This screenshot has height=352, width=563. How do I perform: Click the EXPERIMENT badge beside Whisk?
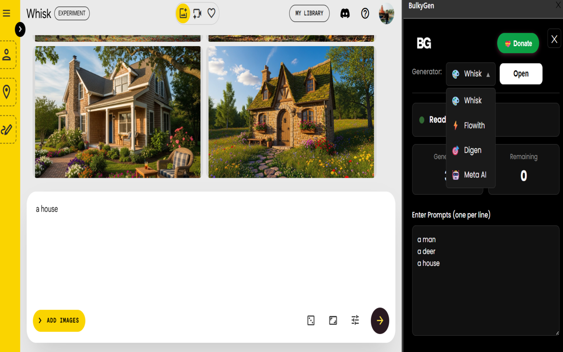pos(72,13)
